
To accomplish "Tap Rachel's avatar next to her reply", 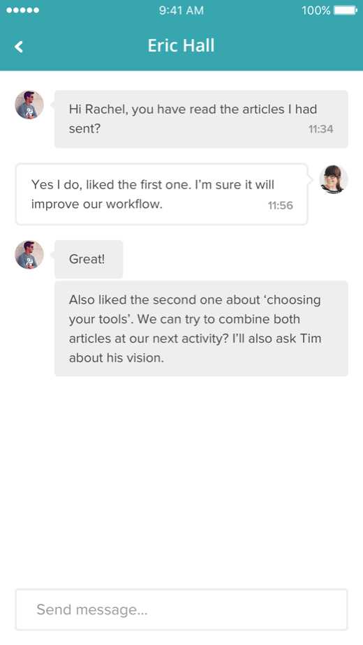I will 334,179.
